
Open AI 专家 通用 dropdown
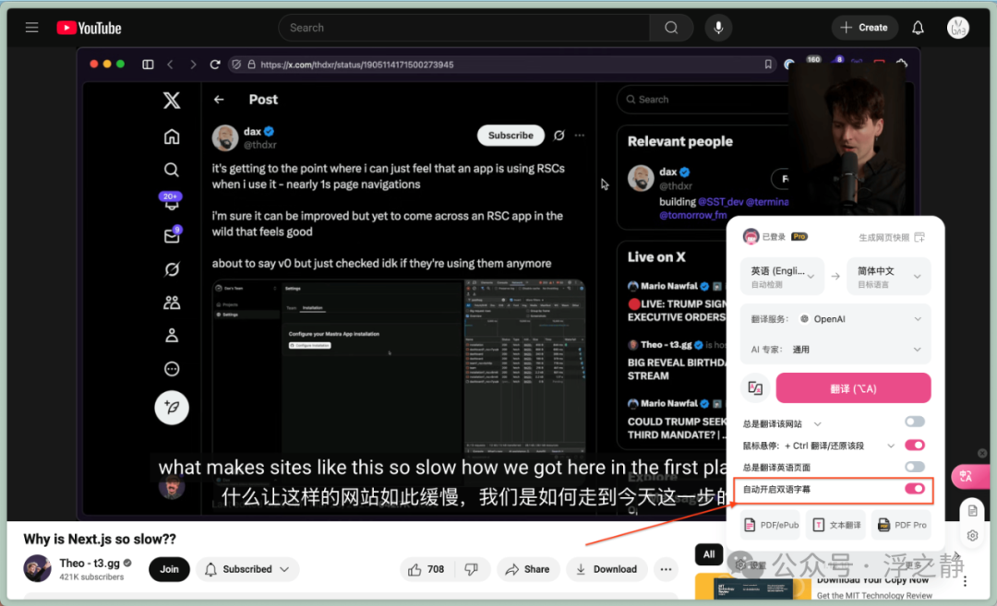(835, 350)
